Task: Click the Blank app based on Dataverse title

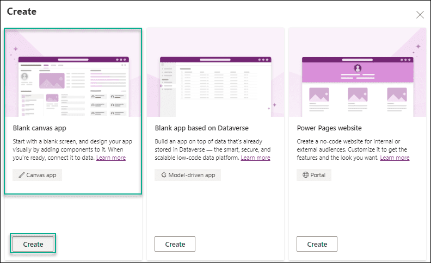Action: pyautogui.click(x=201, y=128)
